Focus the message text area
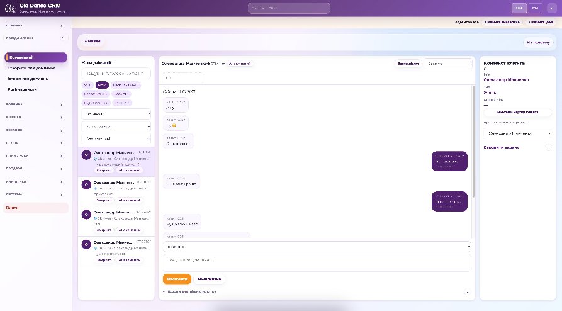Screen dimensions: 562x311 pyautogui.click(x=317, y=263)
